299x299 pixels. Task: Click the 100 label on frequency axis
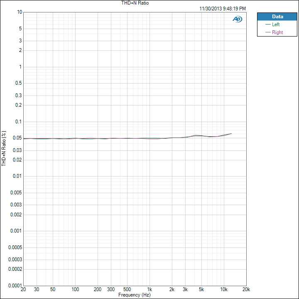(x=75, y=289)
